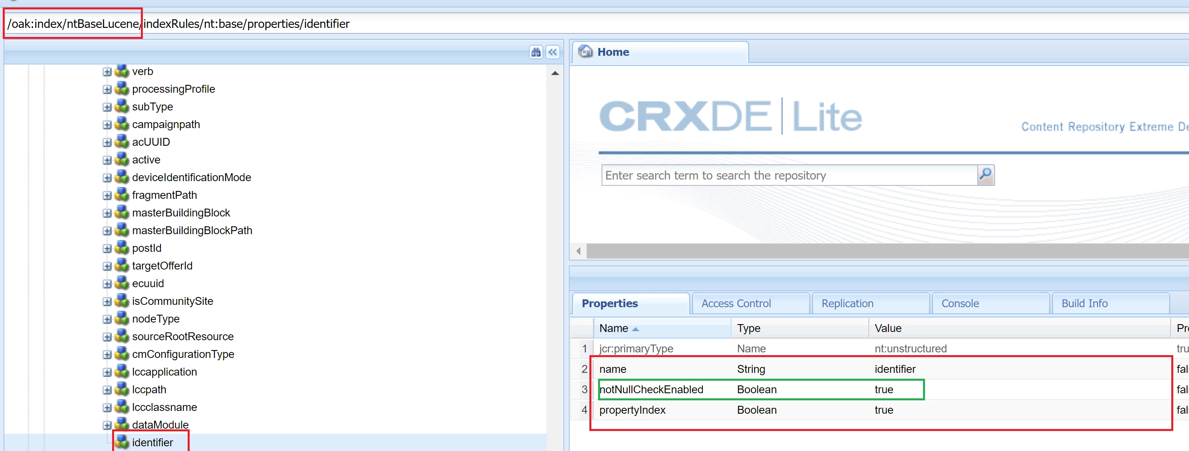Click the node icon beside lccpath
Image resolution: width=1189 pixels, height=451 pixels.
coord(122,389)
